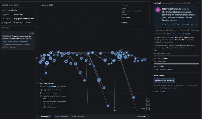Click the tweet share icon
The width and height of the screenshot is (202, 119).
pyautogui.click(x=196, y=25)
